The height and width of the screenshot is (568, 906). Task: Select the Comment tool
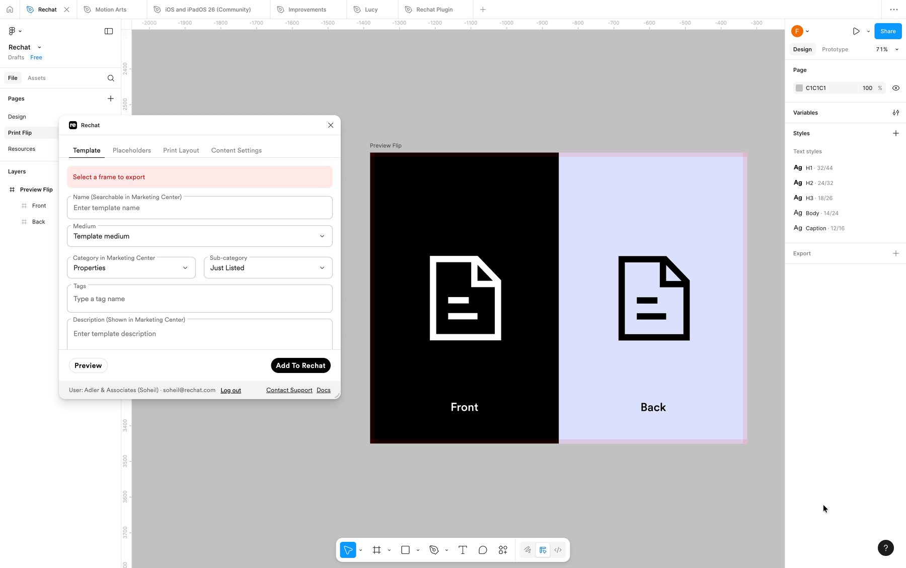coord(483,550)
